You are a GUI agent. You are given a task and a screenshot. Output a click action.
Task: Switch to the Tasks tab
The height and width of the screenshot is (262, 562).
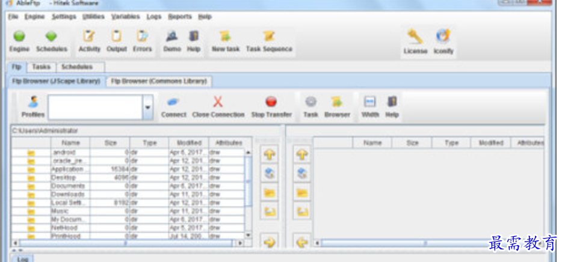coord(42,67)
